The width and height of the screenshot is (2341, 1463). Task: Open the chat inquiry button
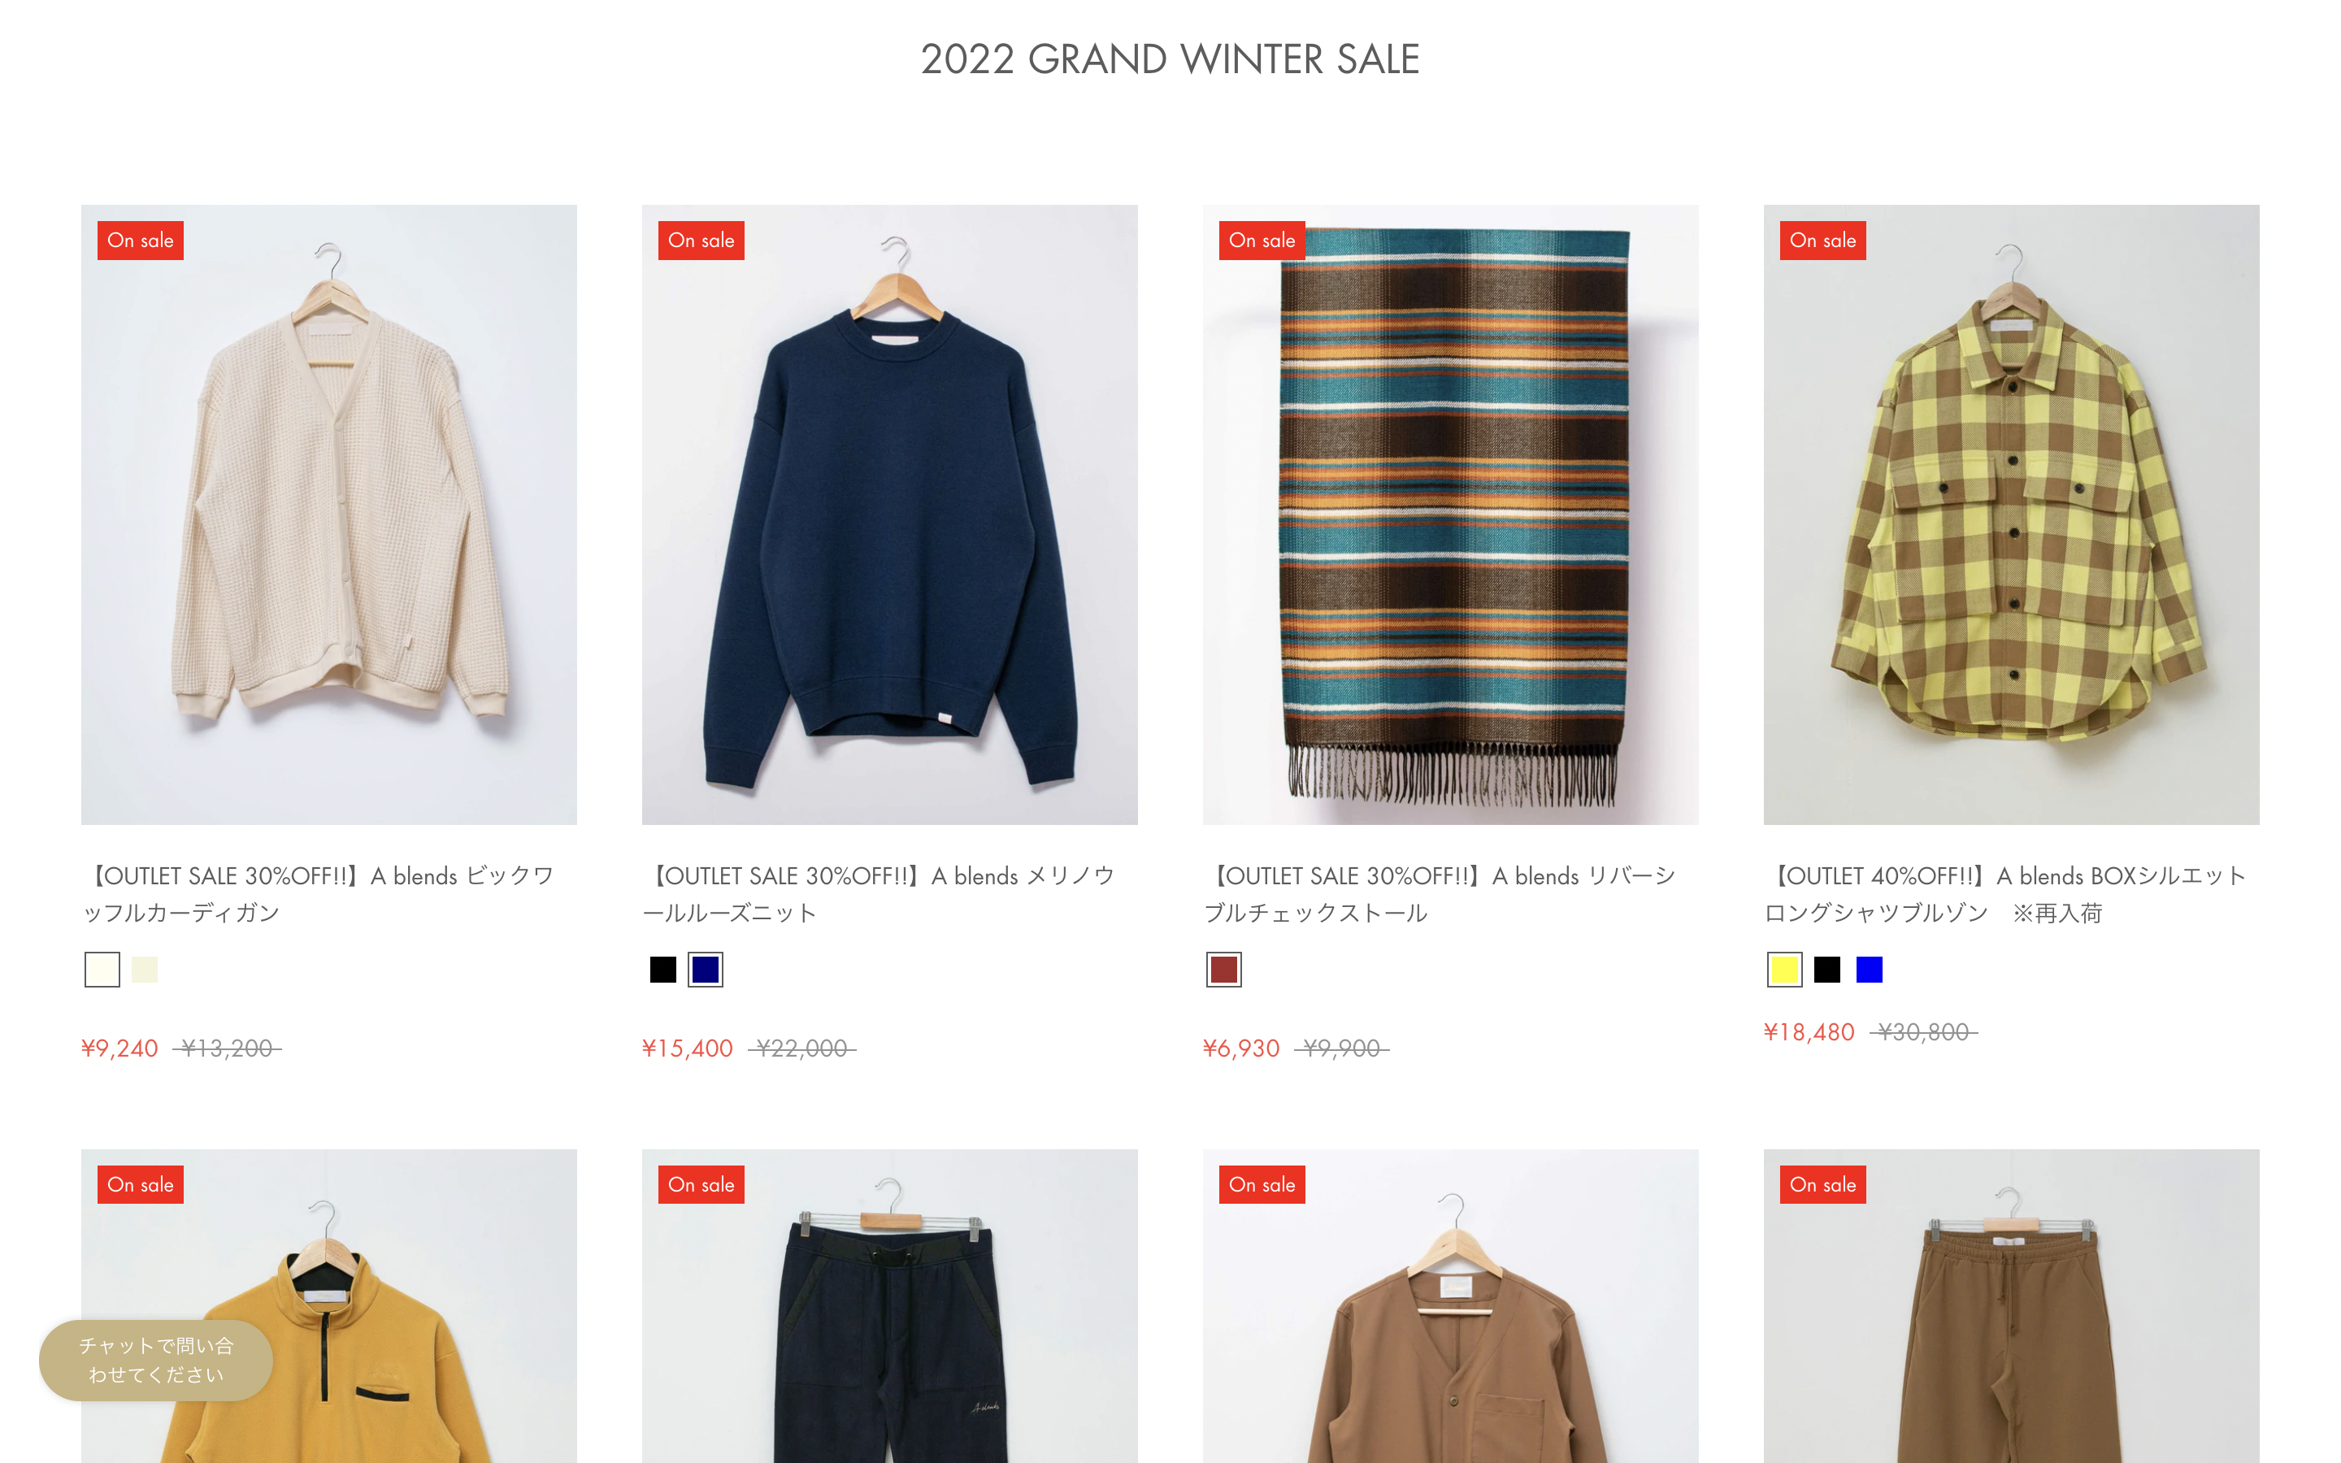pyautogui.click(x=156, y=1360)
